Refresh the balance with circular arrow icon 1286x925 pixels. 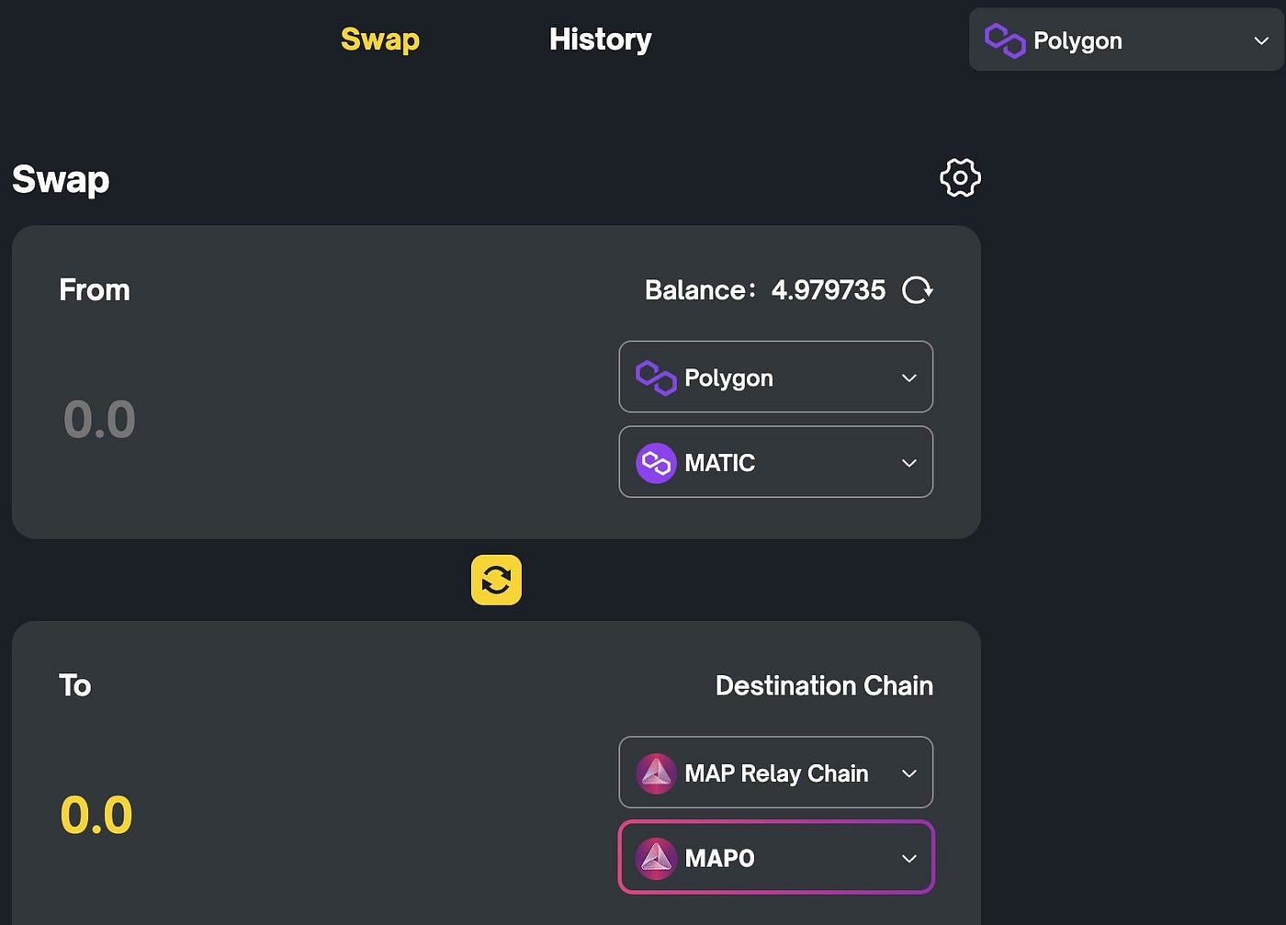click(917, 290)
